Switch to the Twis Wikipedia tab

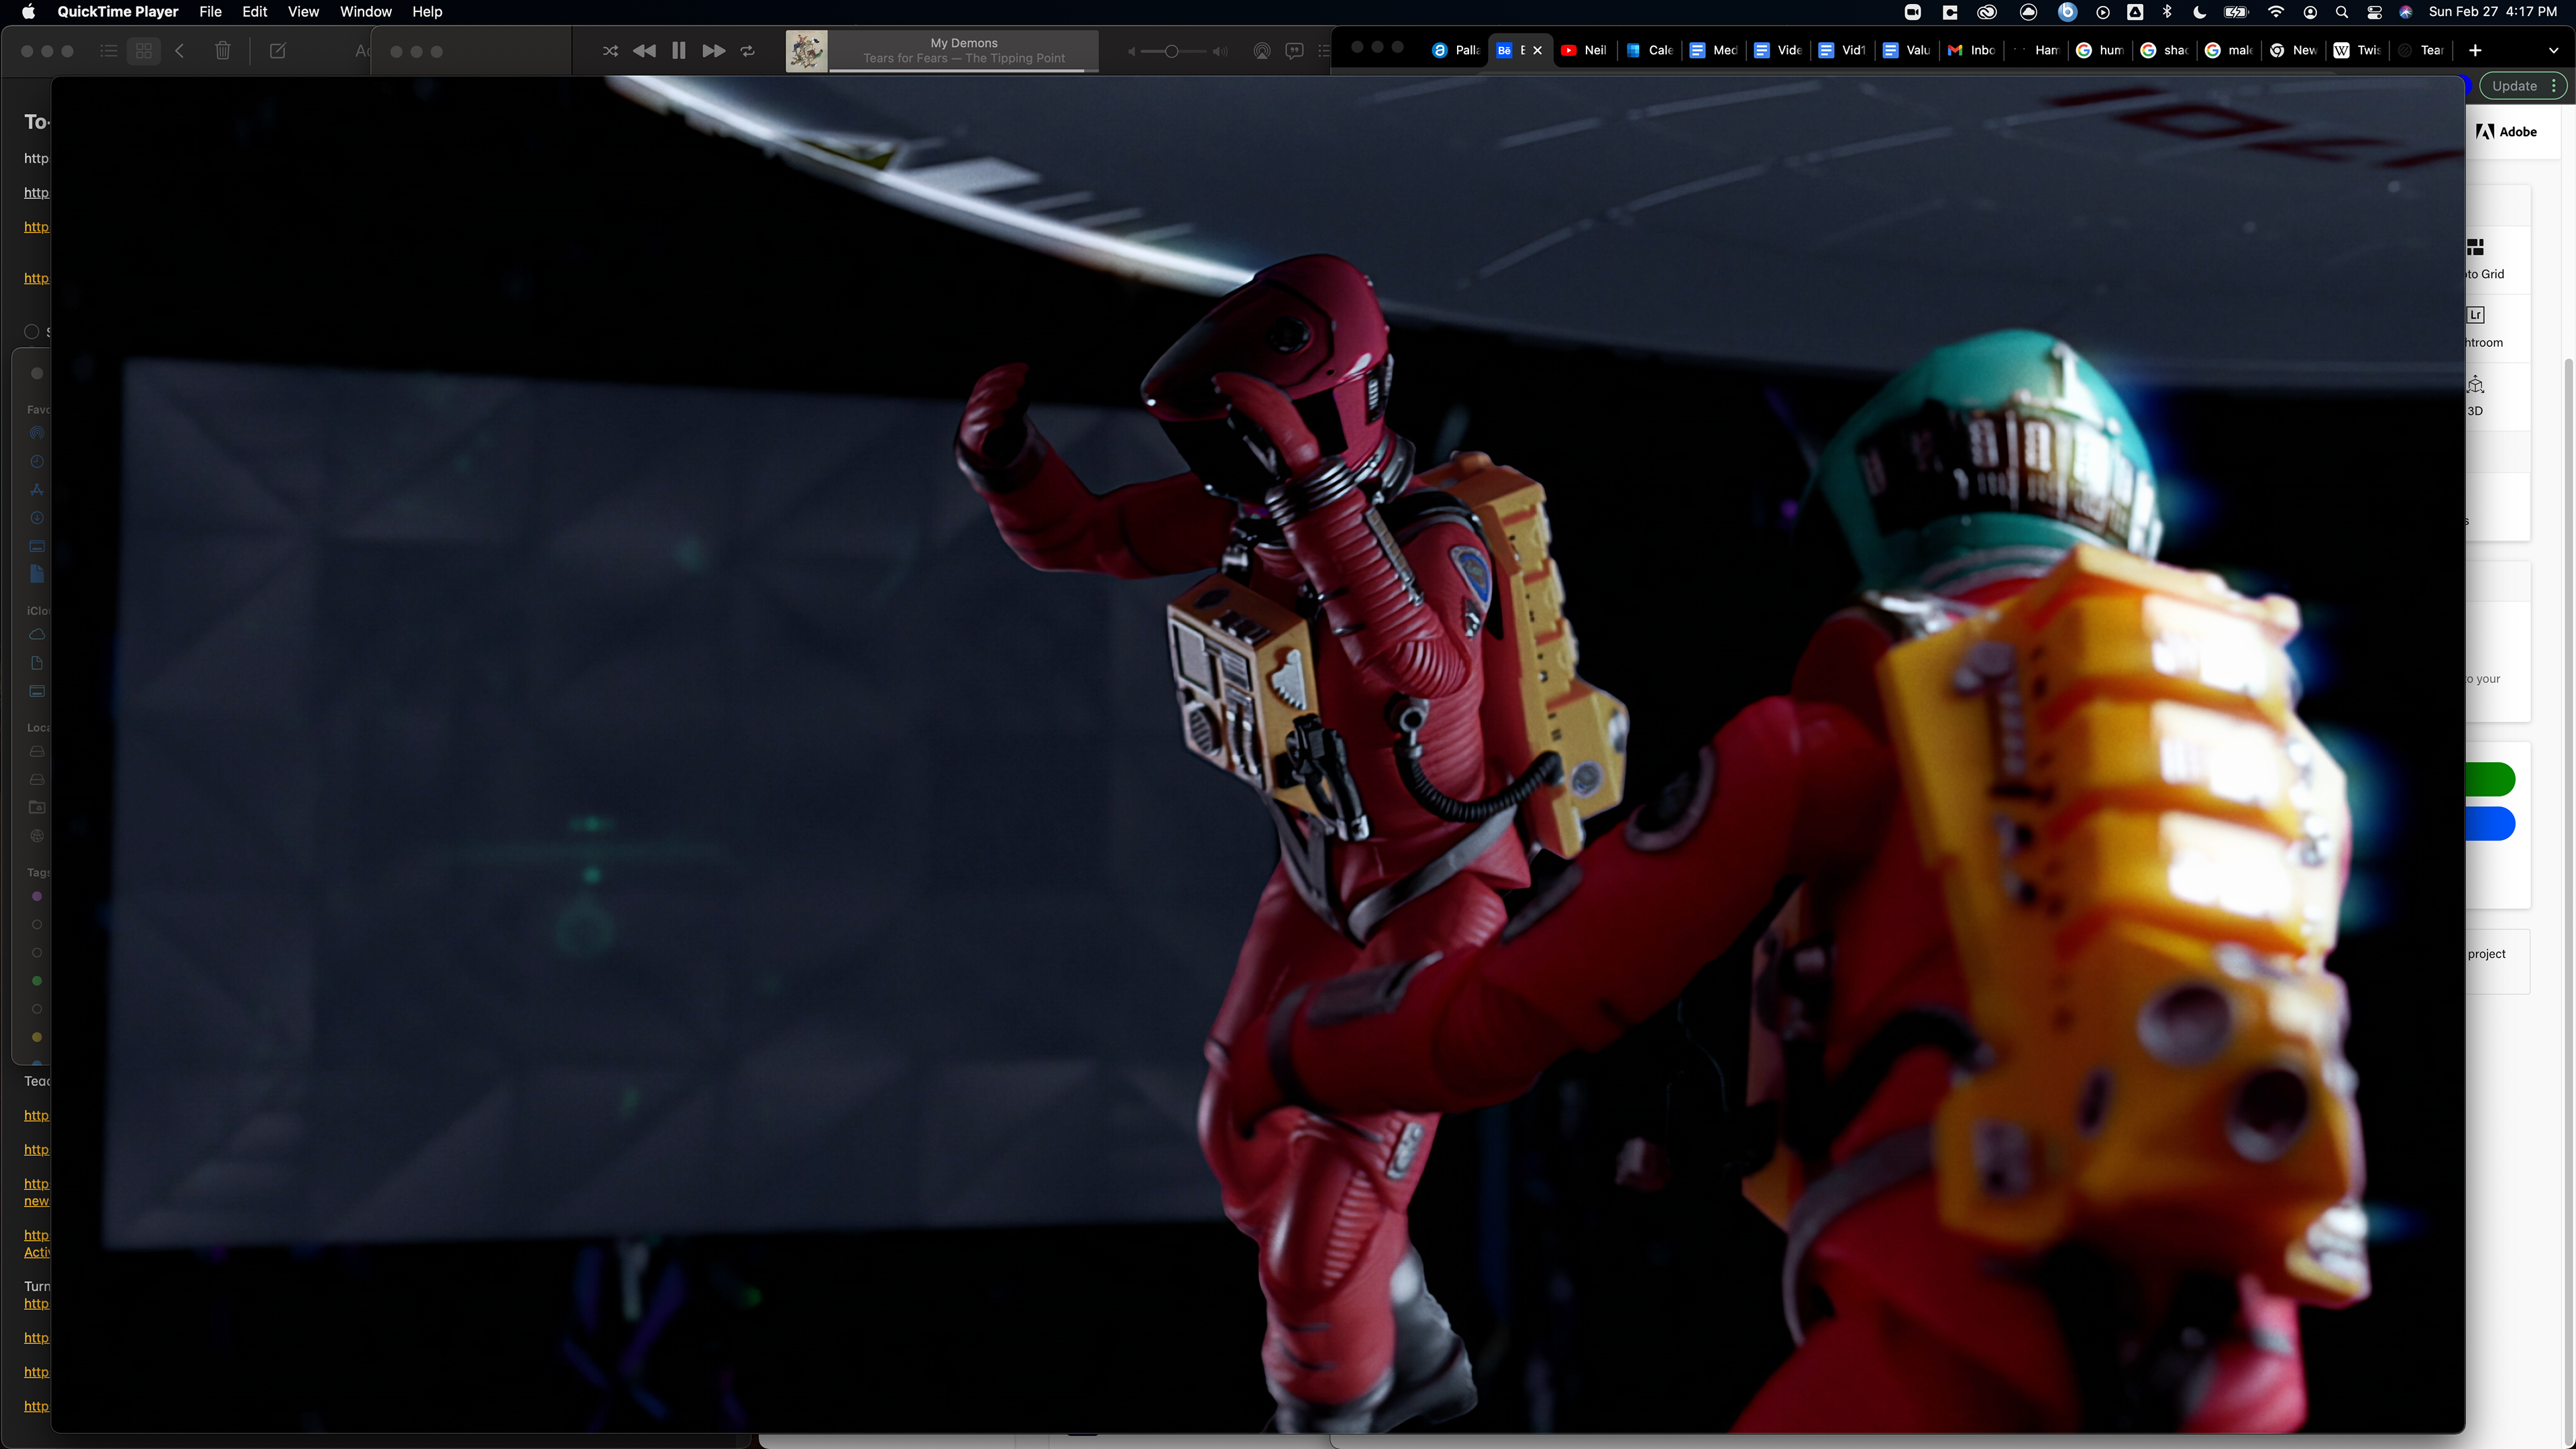click(x=2357, y=50)
